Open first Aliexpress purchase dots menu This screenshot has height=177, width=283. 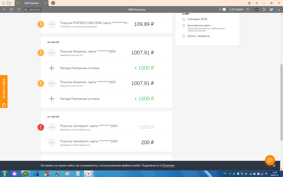pyautogui.click(x=52, y=53)
